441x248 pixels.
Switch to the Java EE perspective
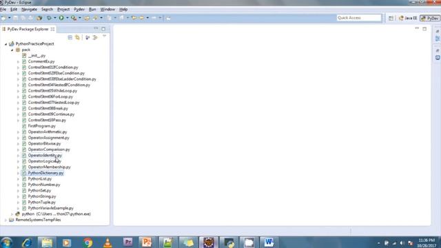click(408, 18)
